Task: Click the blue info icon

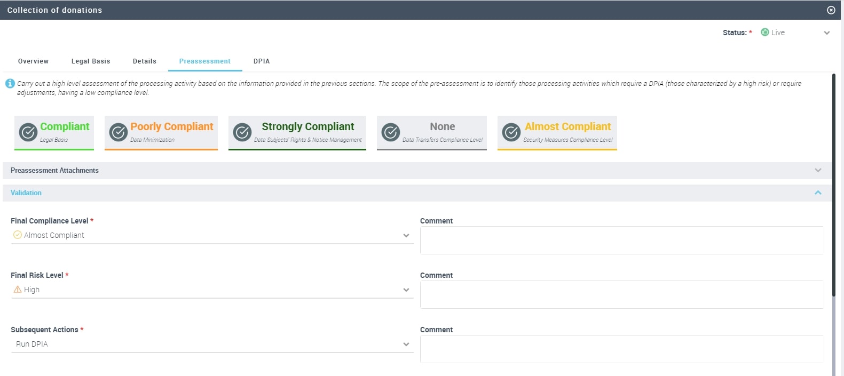Action: pyautogui.click(x=10, y=84)
